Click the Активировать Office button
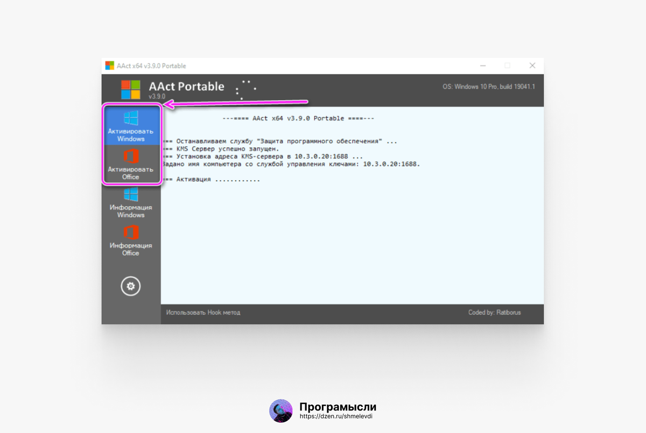The width and height of the screenshot is (646, 433). [x=131, y=164]
